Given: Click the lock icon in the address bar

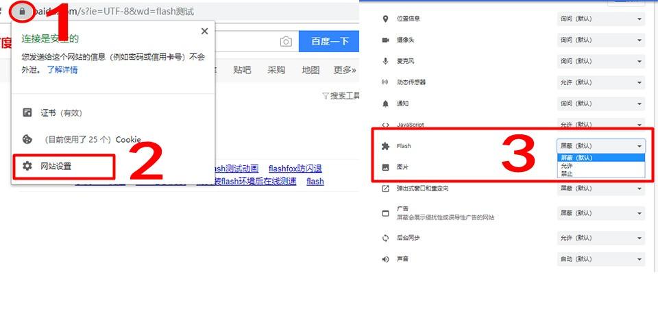Looking at the screenshot, I should tap(23, 12).
